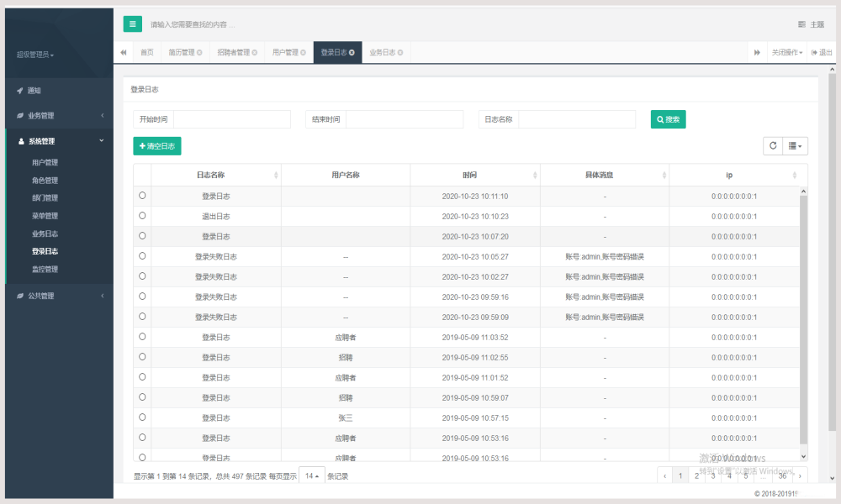Click the 清空日志 button
This screenshot has width=841, height=504.
tap(157, 146)
